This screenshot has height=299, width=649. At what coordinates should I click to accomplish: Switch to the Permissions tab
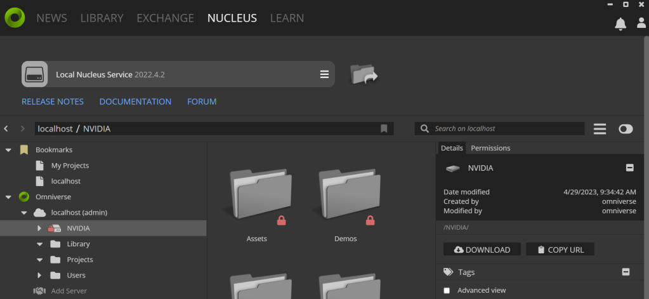490,148
